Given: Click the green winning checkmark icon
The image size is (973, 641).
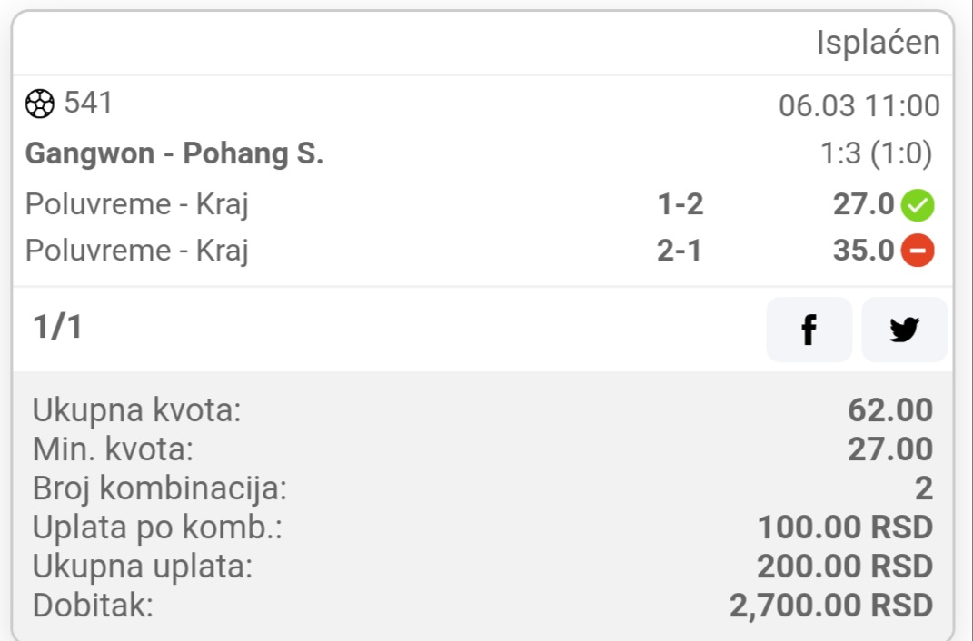Looking at the screenshot, I should tap(918, 205).
